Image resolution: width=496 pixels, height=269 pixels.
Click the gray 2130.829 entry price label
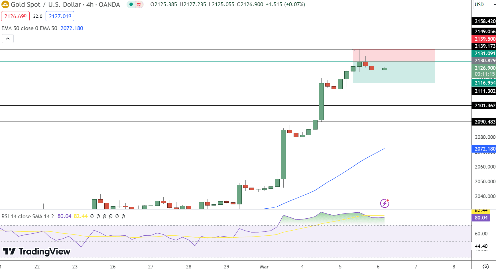(484, 61)
